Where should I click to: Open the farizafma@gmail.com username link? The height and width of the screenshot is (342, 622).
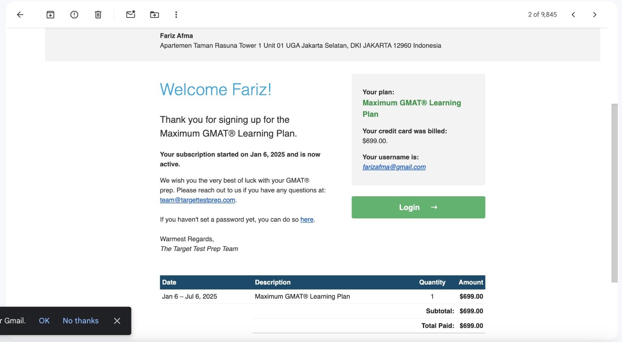coord(394,167)
